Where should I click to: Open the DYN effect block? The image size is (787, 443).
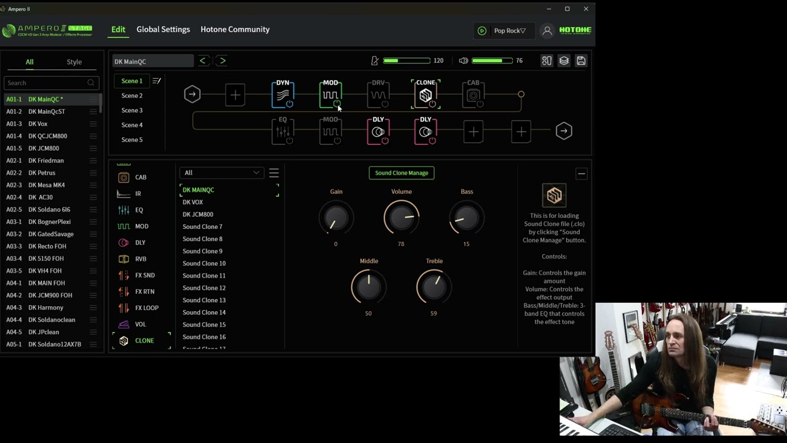pyautogui.click(x=282, y=95)
